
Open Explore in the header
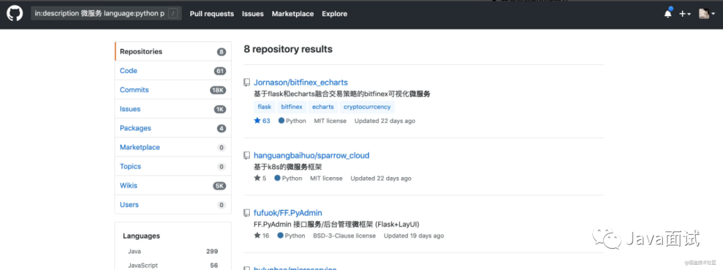click(334, 14)
